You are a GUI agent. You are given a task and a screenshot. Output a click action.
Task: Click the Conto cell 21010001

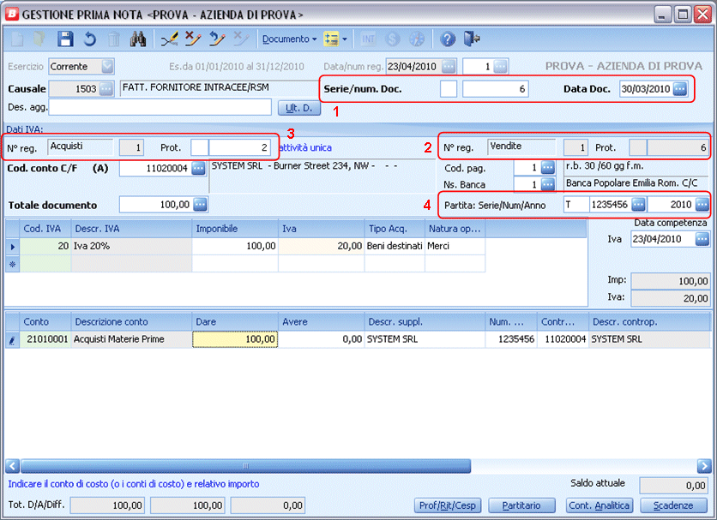[x=45, y=339]
